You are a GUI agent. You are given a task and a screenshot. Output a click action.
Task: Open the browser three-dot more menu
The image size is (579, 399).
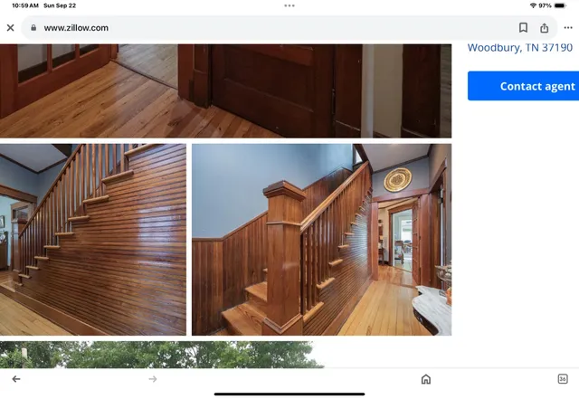point(568,28)
